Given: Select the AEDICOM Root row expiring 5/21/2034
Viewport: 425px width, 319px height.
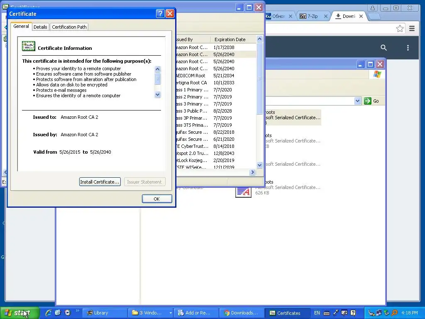Looking at the screenshot, I should pyautogui.click(x=216, y=76).
